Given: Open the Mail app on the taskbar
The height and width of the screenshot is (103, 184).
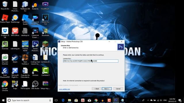Looking at the screenshot, I should [89, 100].
